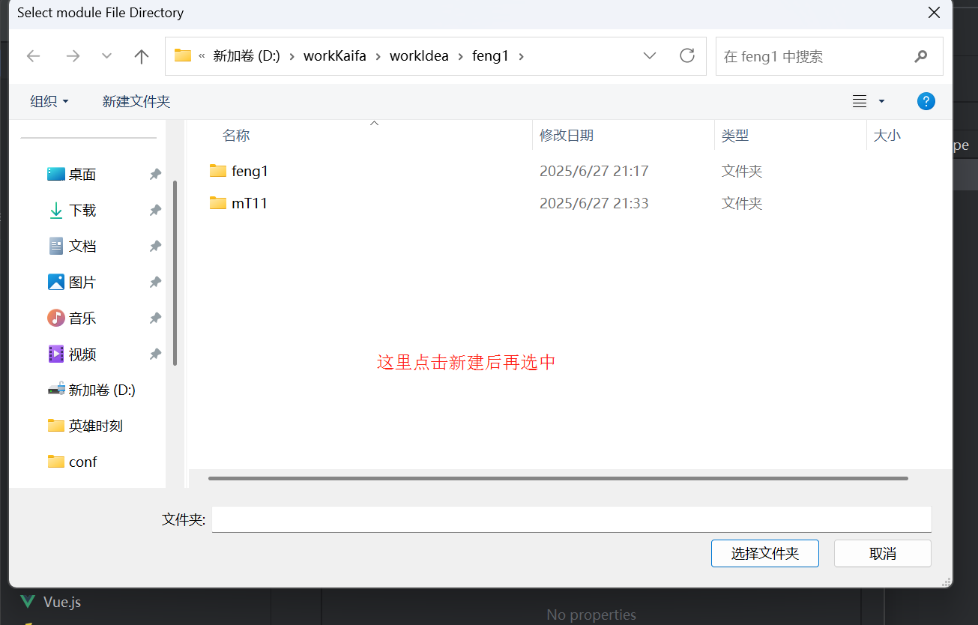
Task: Click the pin icon next to 视频
Action: point(155,354)
